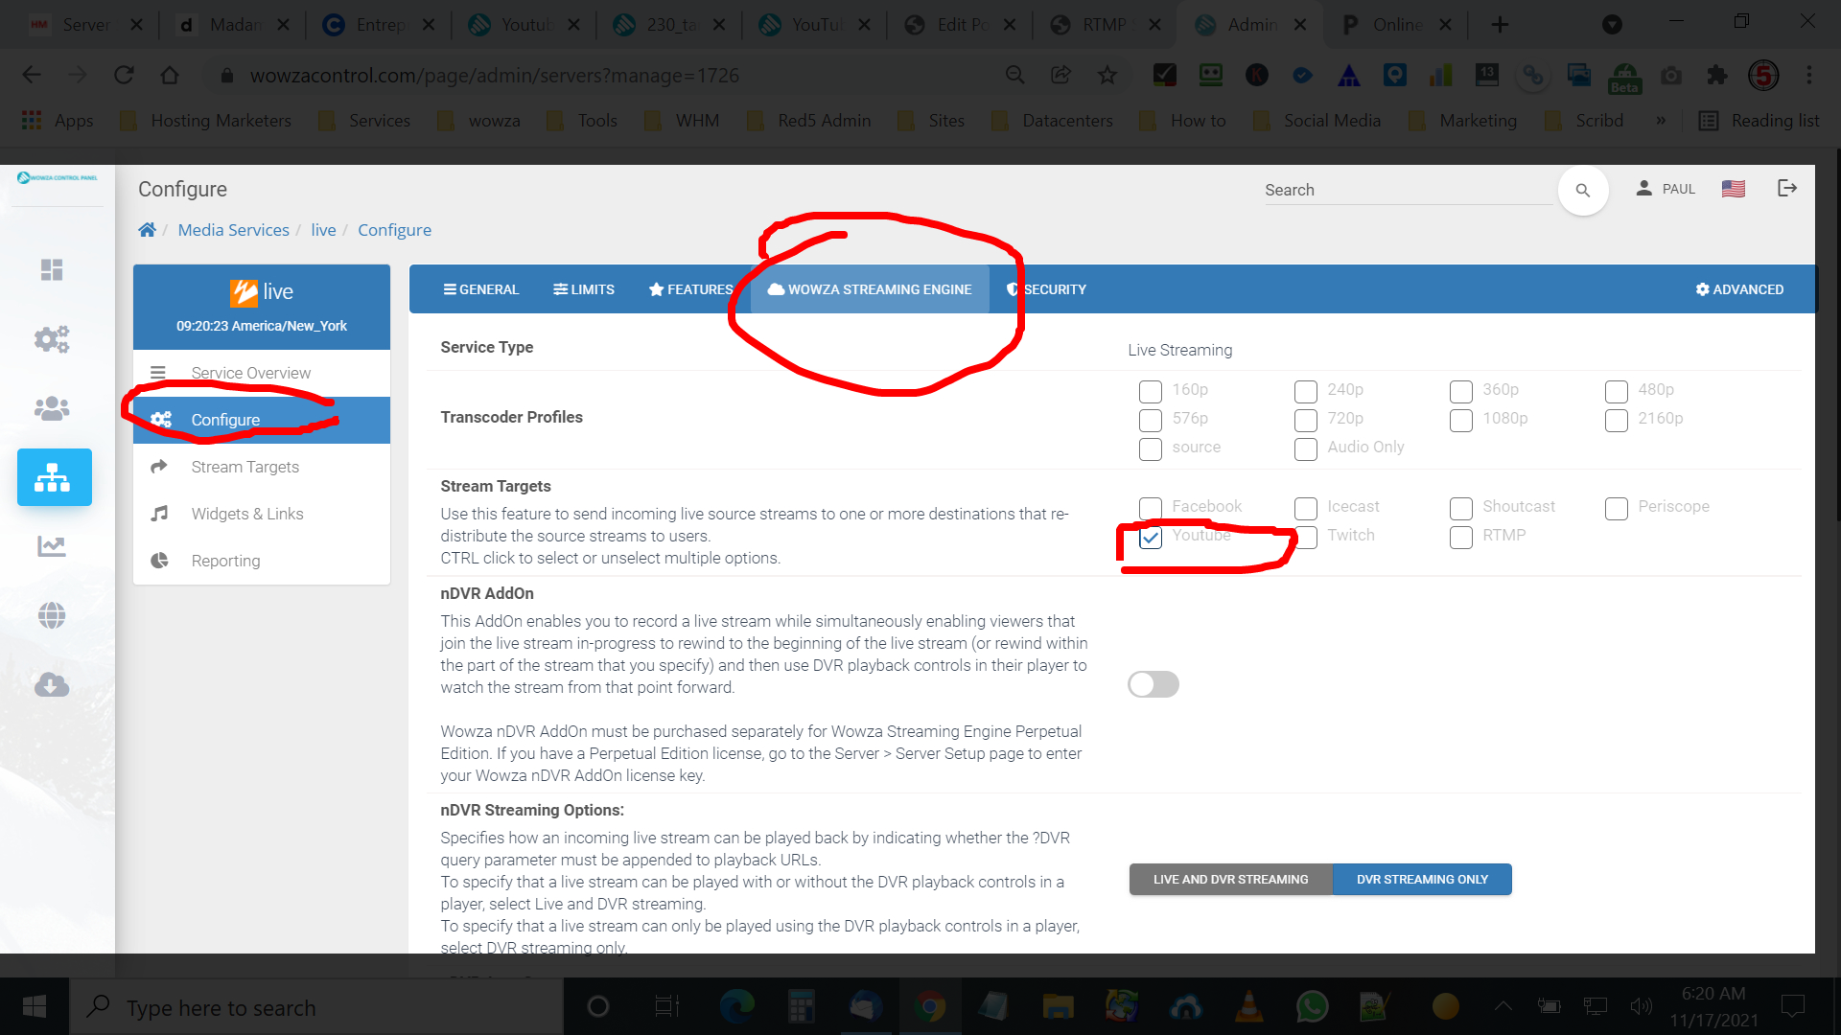Toggle the Youtube stream target checkbox

point(1148,536)
